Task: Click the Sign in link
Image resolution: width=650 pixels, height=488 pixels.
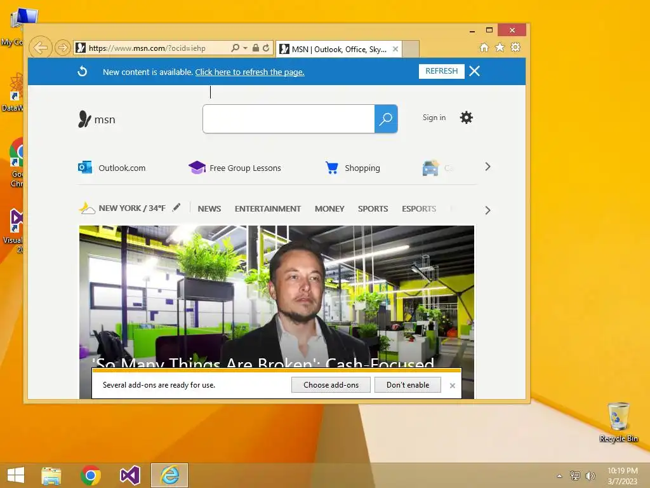Action: tap(434, 118)
